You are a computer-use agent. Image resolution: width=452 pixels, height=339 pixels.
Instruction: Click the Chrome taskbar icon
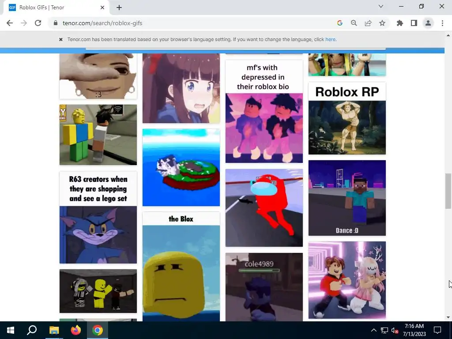click(98, 330)
